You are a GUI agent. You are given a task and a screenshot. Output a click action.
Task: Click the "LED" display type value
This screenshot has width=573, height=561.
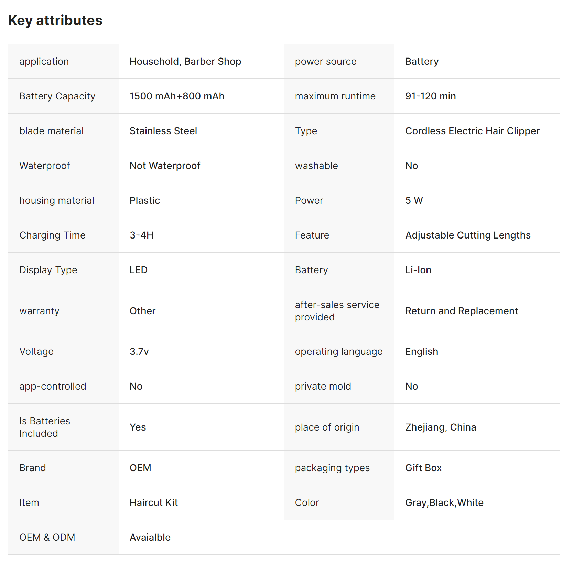click(138, 270)
